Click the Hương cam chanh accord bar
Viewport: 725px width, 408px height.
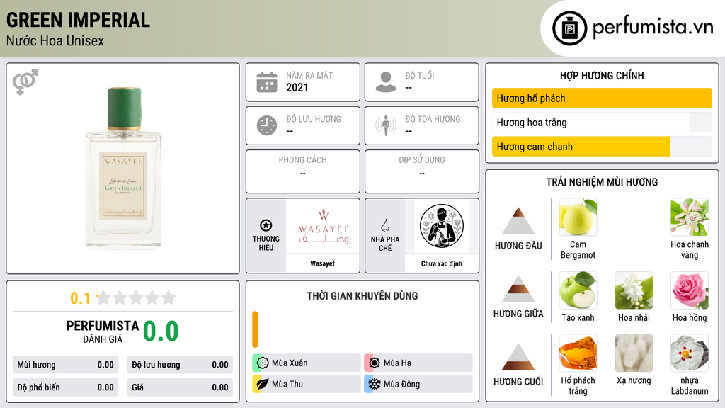click(x=602, y=147)
